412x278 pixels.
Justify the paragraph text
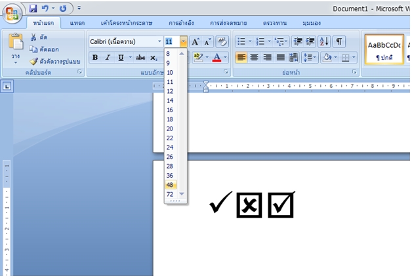click(x=280, y=58)
